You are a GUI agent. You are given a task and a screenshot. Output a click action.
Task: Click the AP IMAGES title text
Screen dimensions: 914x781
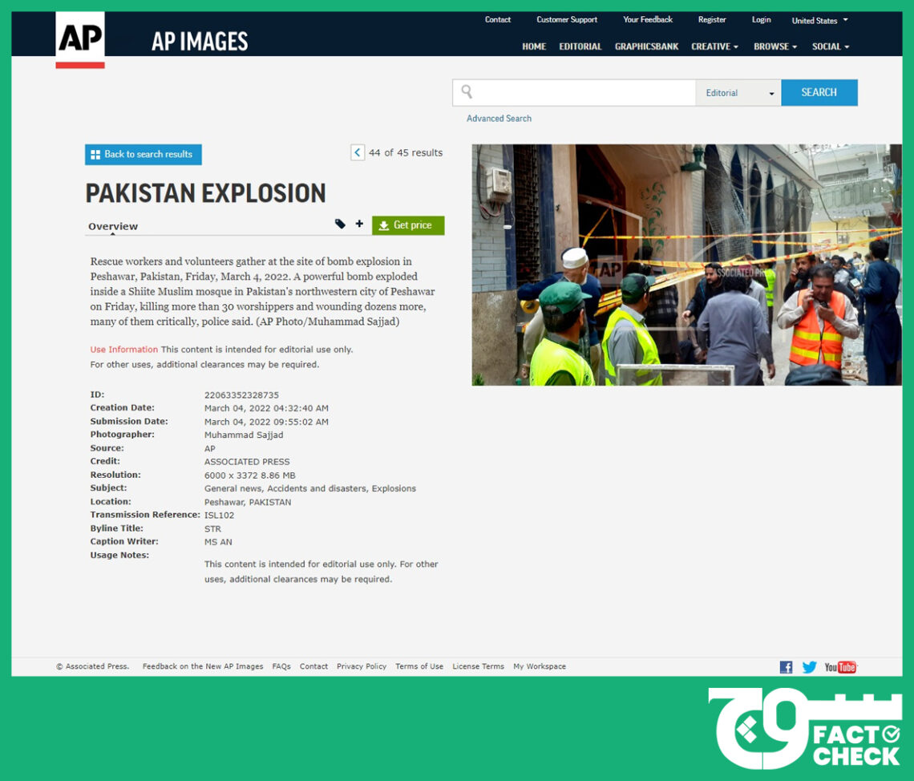[x=200, y=42]
